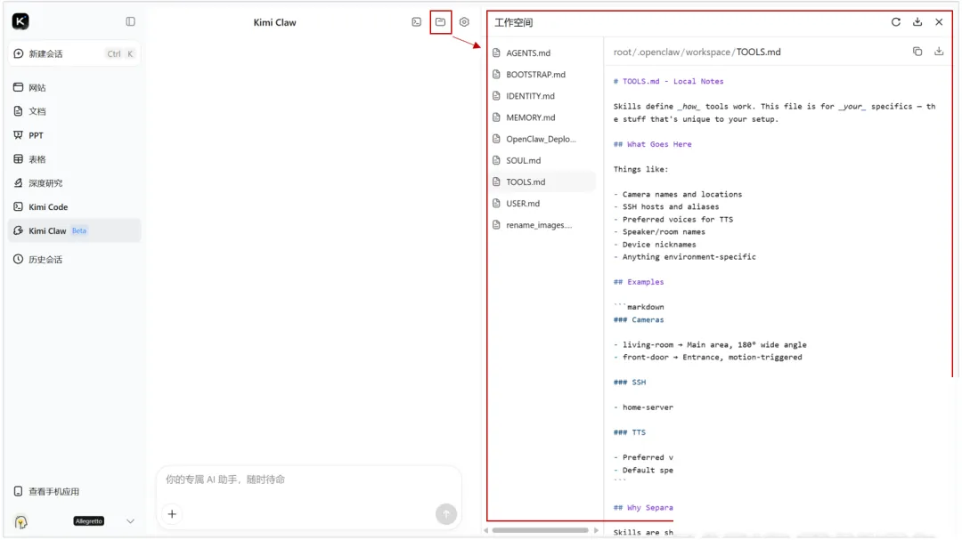Open USER.md file
Image resolution: width=962 pixels, height=540 pixels.
[x=542, y=204]
